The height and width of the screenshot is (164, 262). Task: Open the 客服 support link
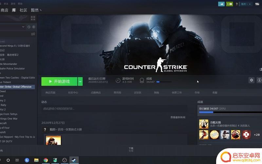(215, 92)
